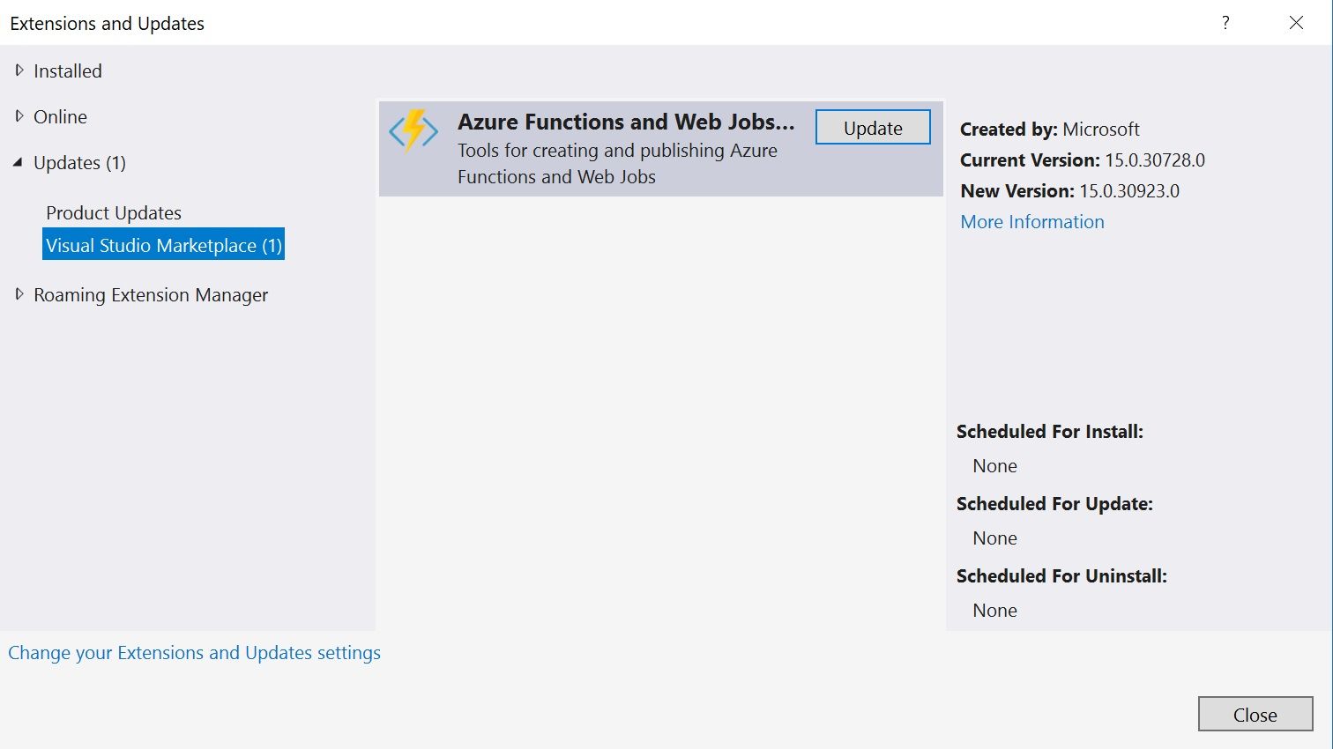Collapse the Updates (1) category arrow

(x=19, y=162)
